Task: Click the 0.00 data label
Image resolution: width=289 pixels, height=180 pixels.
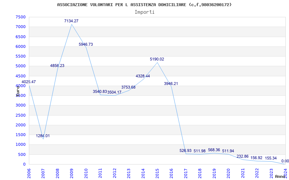Action: click(285, 161)
